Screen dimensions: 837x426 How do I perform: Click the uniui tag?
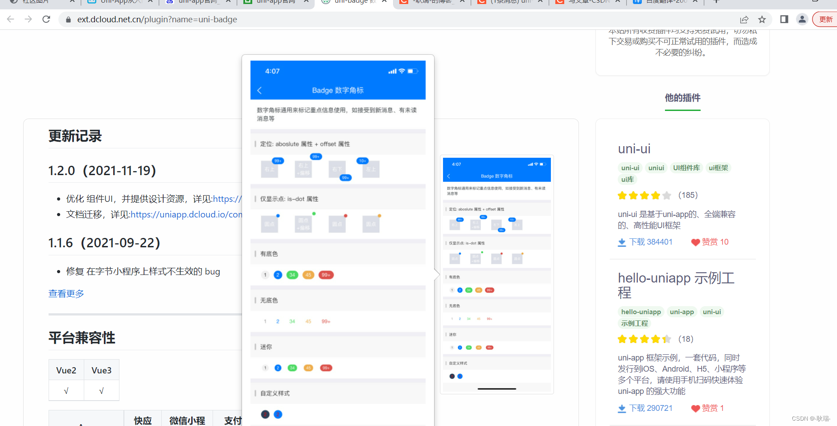click(656, 168)
